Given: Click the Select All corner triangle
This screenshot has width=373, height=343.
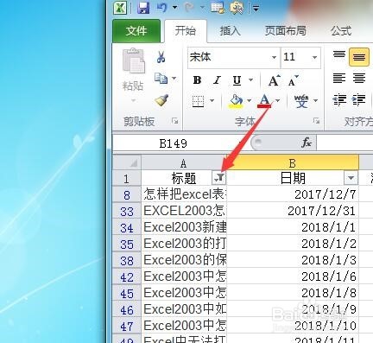Looking at the screenshot, I should click(x=127, y=163).
